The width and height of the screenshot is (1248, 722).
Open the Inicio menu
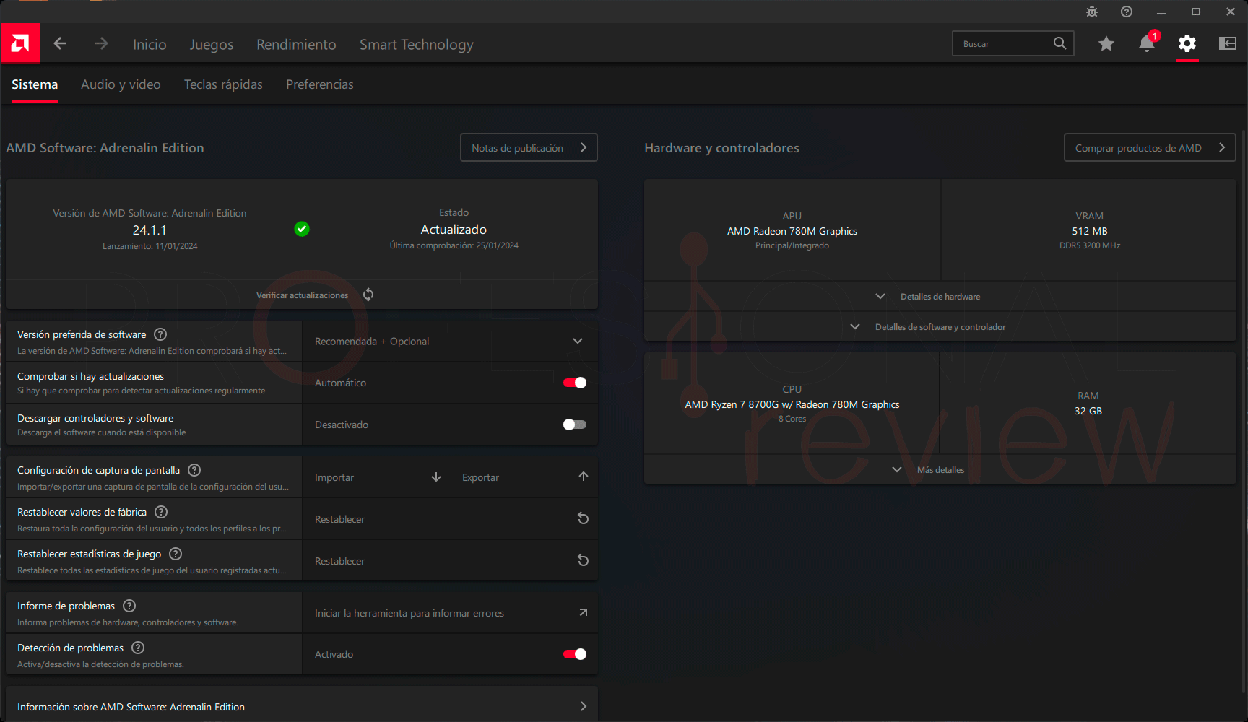tap(149, 45)
